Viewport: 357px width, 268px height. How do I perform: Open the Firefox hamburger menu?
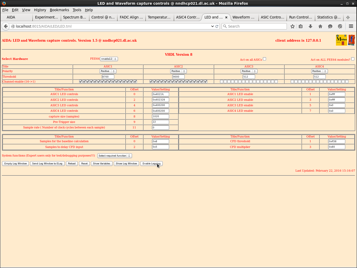pyautogui.click(x=351, y=26)
